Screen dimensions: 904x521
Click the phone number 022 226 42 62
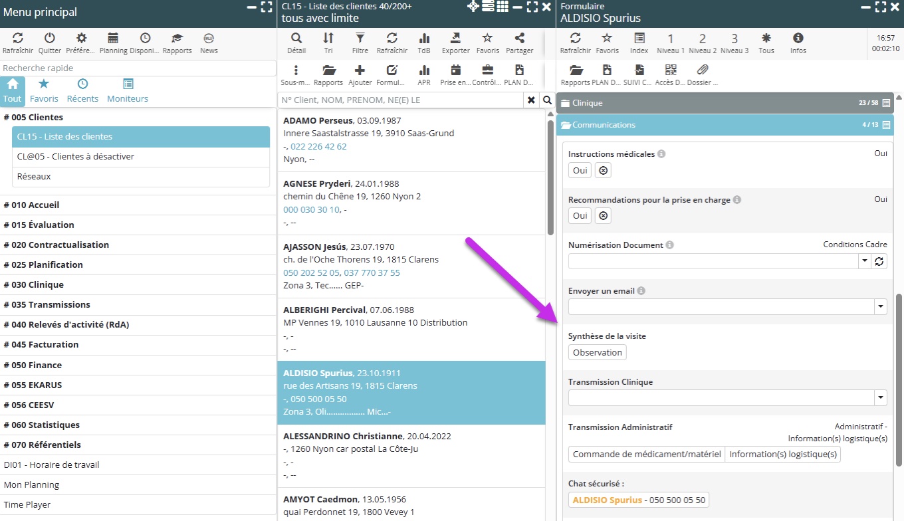point(318,146)
